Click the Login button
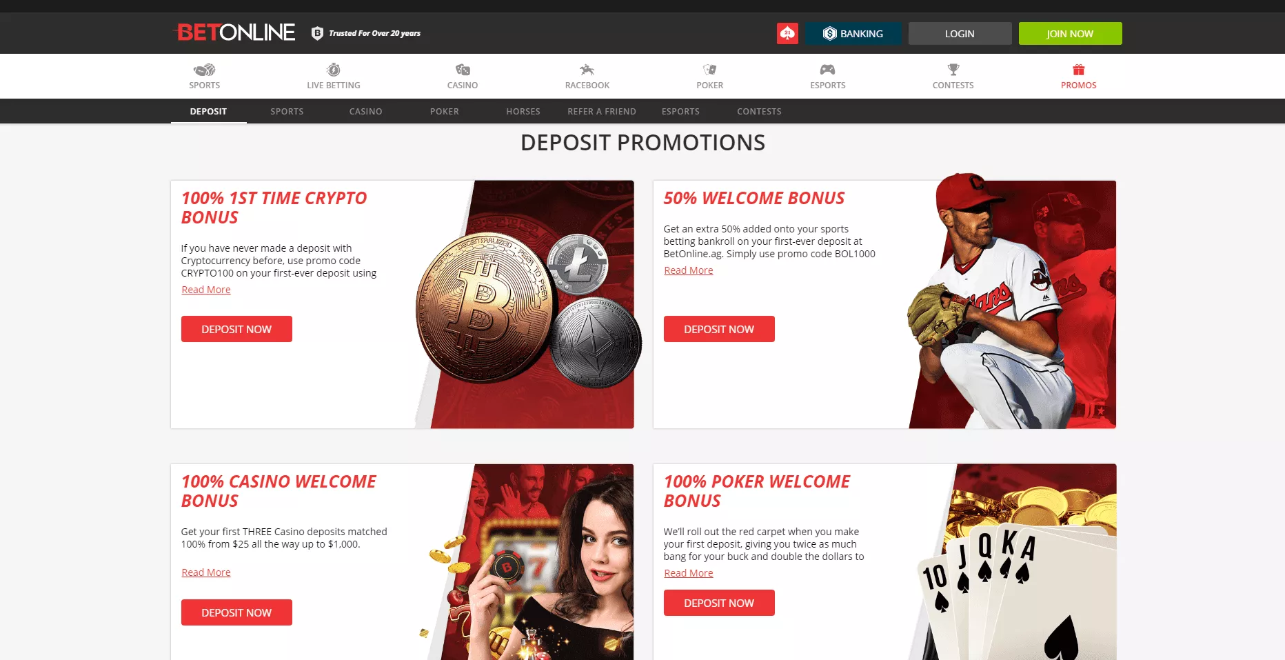The height and width of the screenshot is (660, 1285). 960,33
